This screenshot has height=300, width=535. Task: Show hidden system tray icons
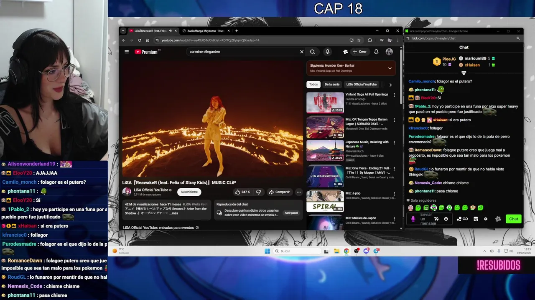click(485, 251)
